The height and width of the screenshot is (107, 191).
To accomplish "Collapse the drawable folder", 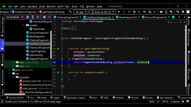I will click(13, 77).
